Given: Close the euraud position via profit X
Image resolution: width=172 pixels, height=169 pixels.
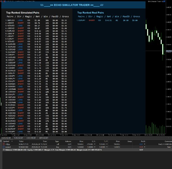Looking at the screenshot, I should [x=145, y=147].
